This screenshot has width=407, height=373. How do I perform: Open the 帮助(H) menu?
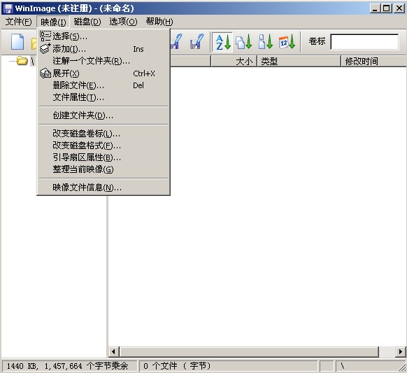click(159, 22)
